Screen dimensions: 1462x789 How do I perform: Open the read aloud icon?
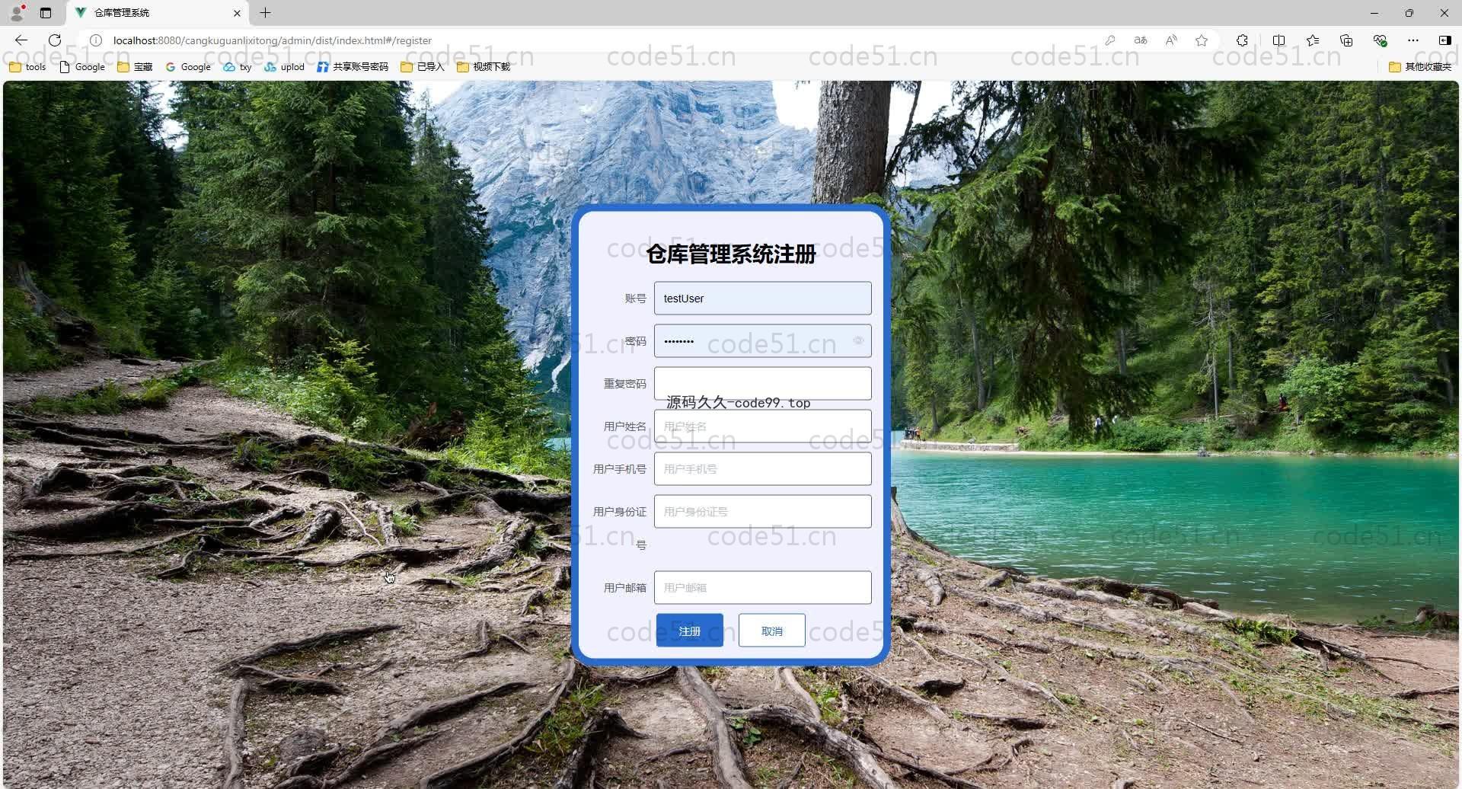(1171, 40)
